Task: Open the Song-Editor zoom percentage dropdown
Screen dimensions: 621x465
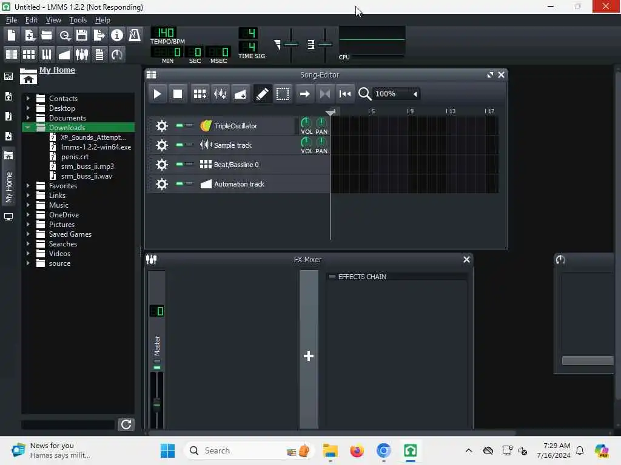Action: tap(396, 94)
